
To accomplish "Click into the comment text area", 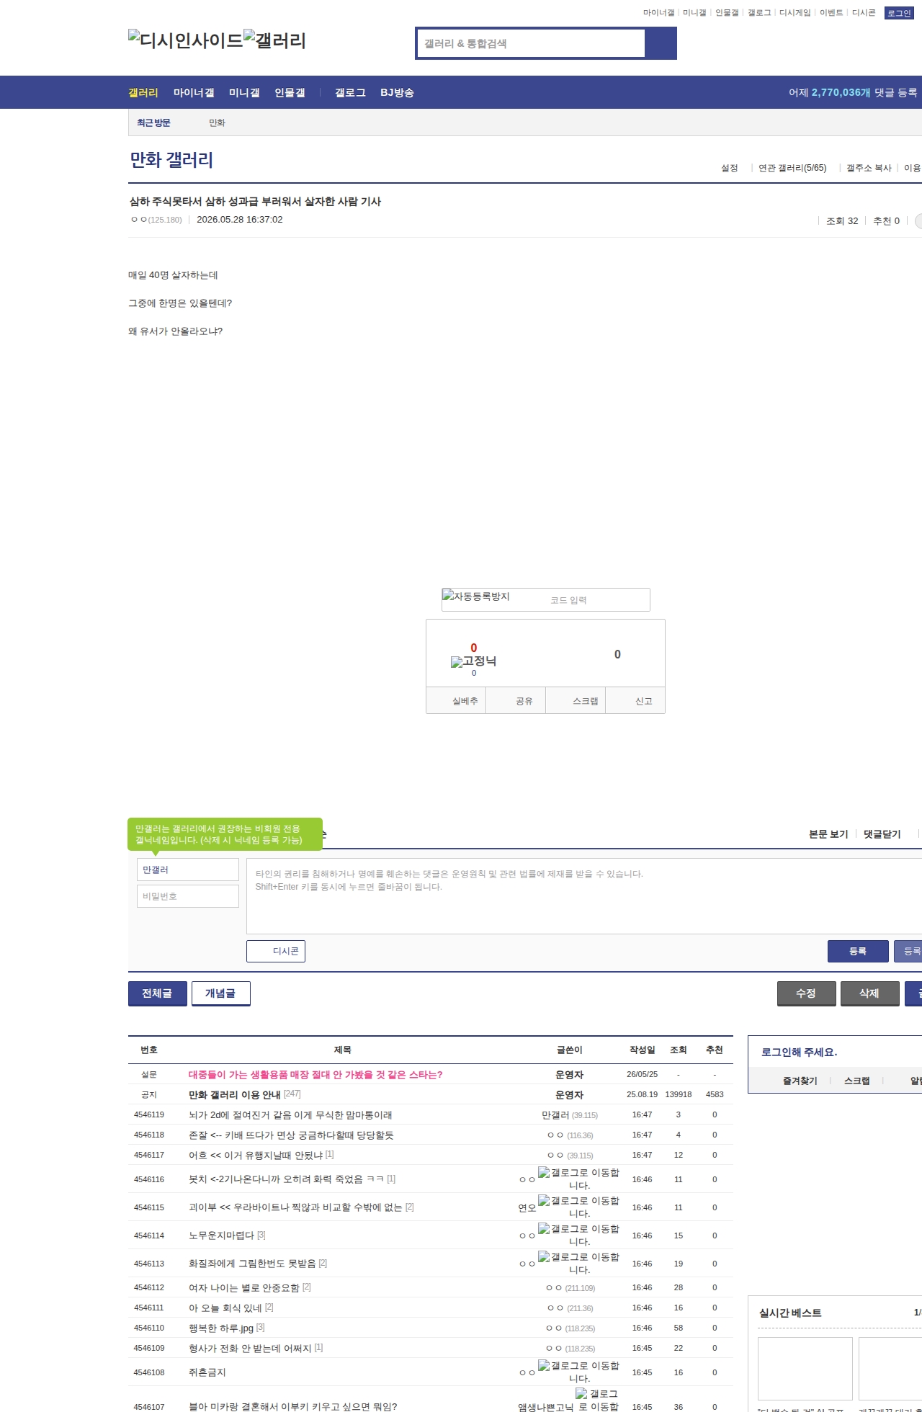I will tap(584, 896).
